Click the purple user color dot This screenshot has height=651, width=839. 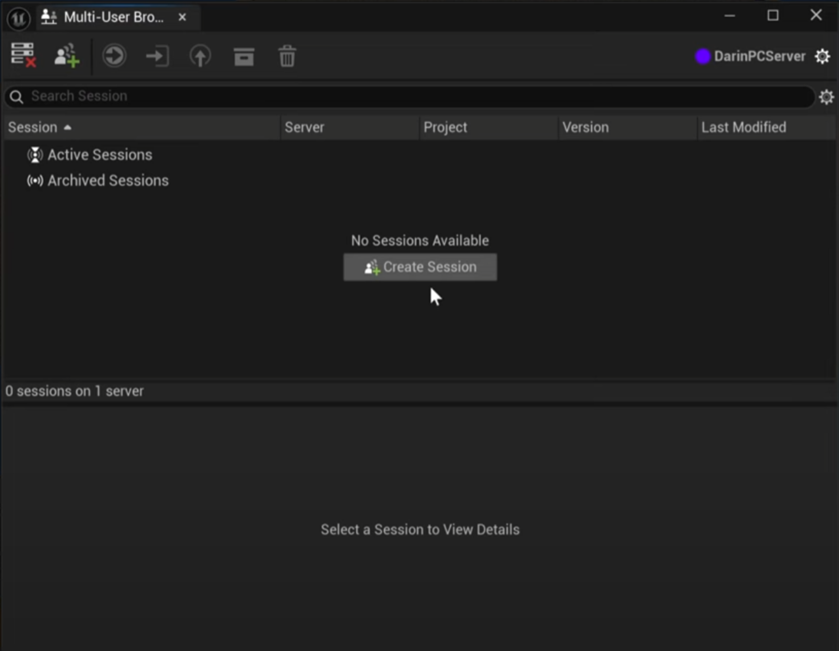[703, 56]
